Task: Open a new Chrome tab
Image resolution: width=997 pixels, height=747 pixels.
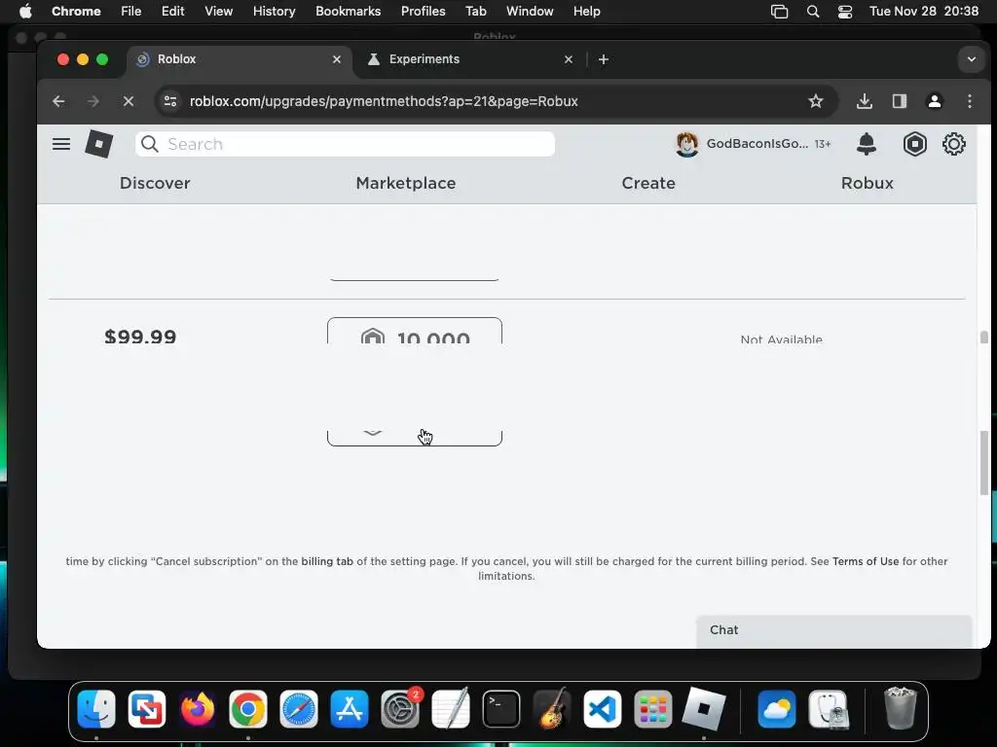Action: click(x=604, y=59)
